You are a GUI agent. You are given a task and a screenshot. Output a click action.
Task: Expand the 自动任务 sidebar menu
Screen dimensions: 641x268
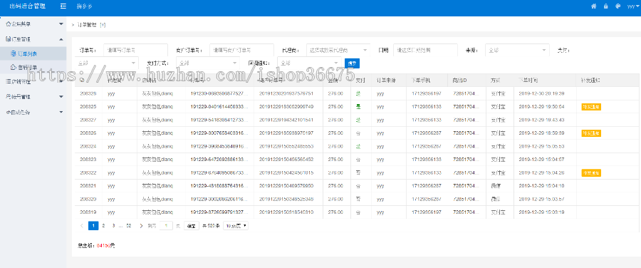(x=33, y=112)
